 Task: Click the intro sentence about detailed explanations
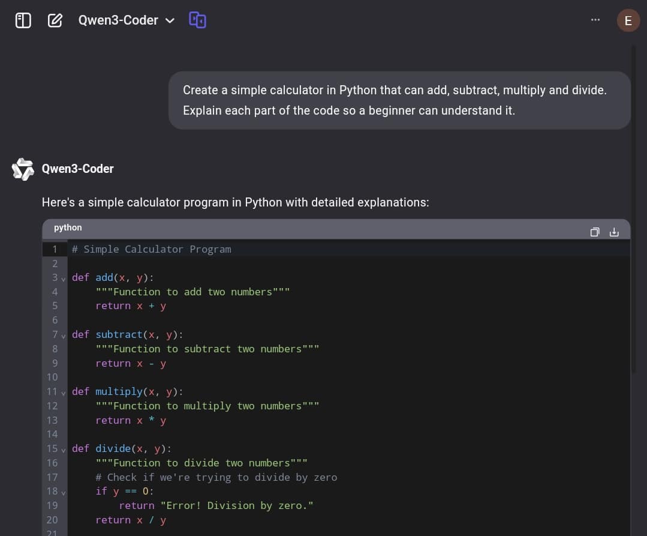coord(235,202)
